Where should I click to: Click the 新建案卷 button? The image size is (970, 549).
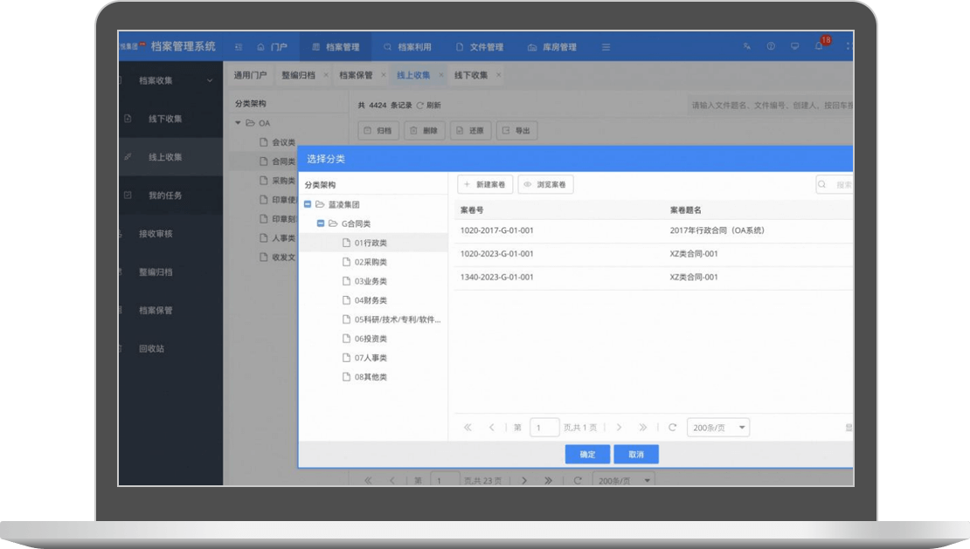click(x=485, y=185)
